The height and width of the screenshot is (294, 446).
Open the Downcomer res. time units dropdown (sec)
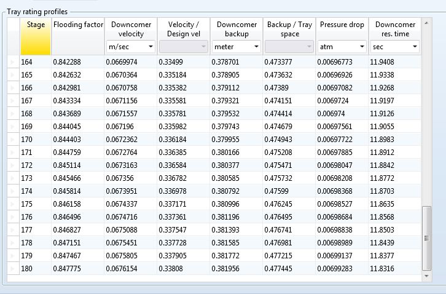click(395, 47)
